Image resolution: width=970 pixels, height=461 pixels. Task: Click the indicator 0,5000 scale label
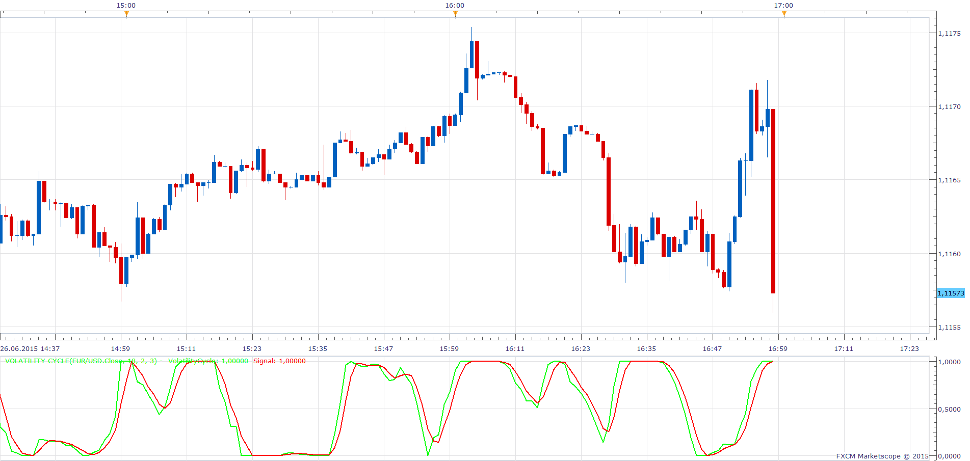coord(949,409)
